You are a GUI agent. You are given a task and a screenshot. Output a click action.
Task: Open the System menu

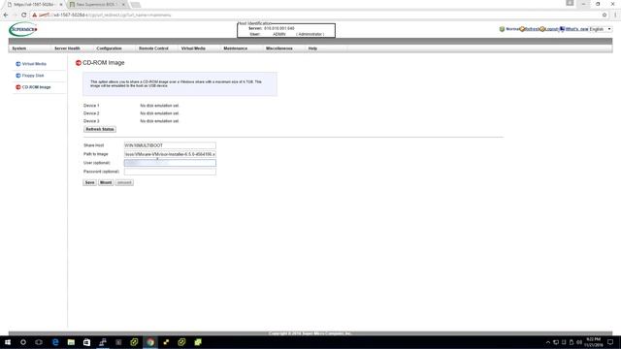[x=19, y=48]
